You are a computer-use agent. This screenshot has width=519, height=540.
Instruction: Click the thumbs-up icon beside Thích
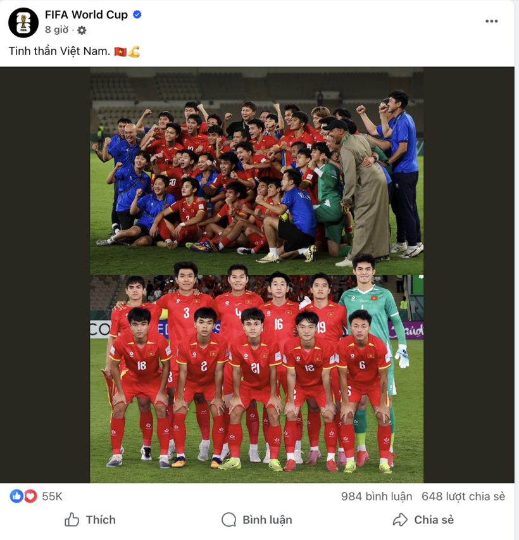point(72,519)
